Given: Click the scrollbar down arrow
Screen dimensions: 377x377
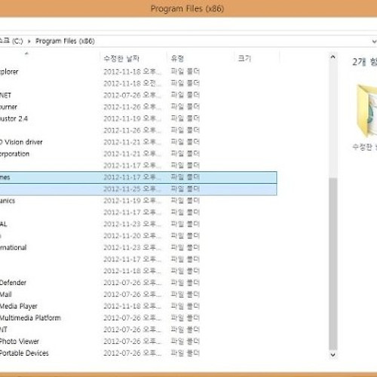Looking at the screenshot, I should pyautogui.click(x=333, y=354).
